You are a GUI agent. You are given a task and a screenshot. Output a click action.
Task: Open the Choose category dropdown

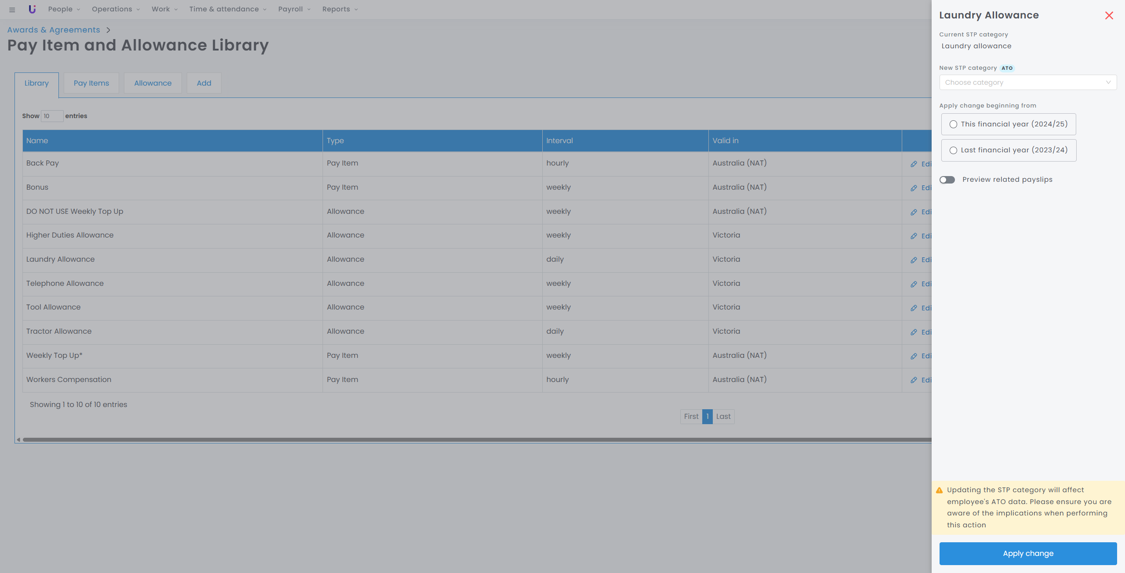1027,83
